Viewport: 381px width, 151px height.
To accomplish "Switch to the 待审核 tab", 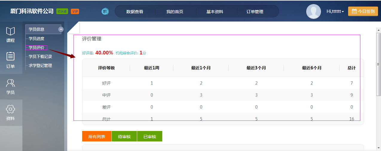I will (x=124, y=136).
